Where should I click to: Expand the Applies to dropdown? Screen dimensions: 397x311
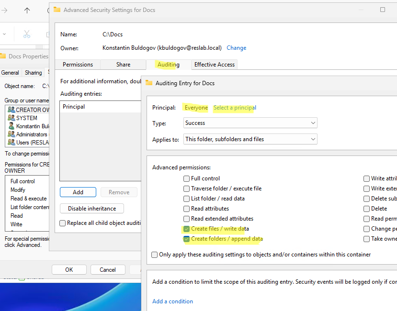pos(250,139)
